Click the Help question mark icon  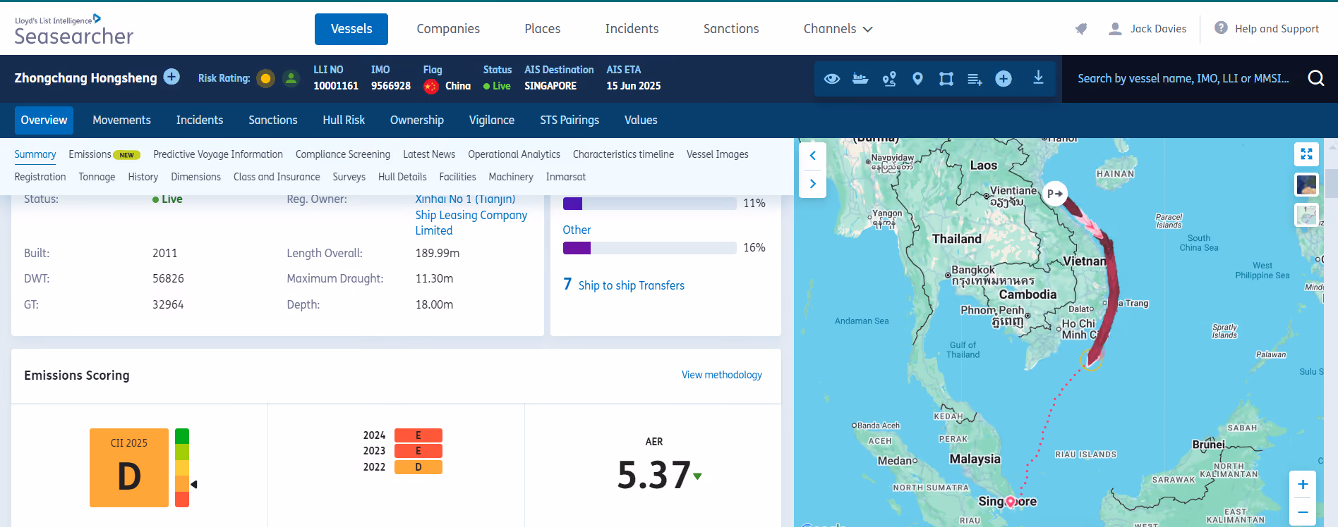(x=1221, y=28)
